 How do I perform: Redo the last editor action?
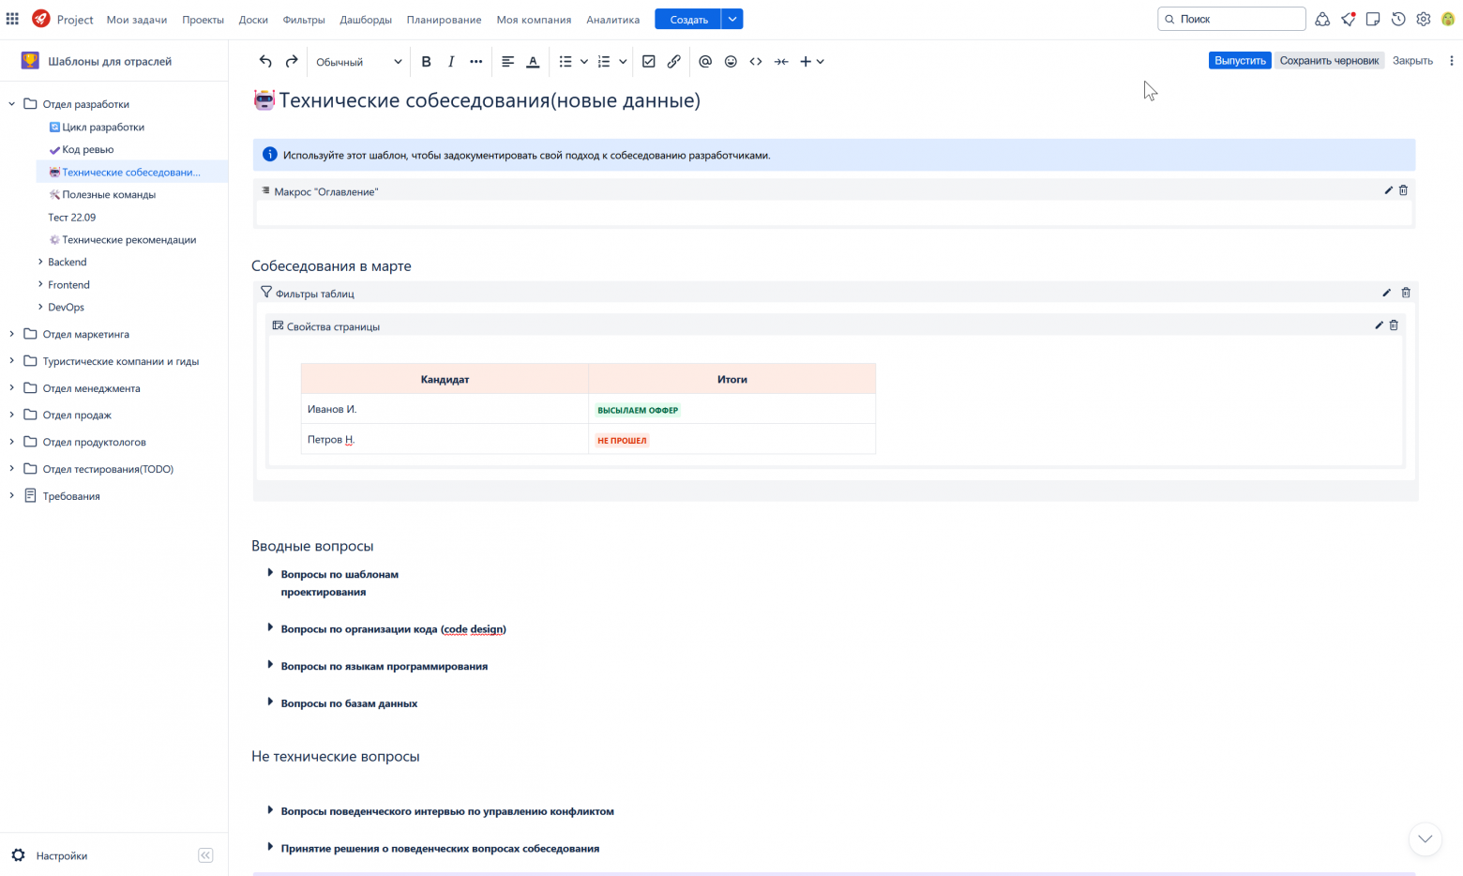(292, 61)
